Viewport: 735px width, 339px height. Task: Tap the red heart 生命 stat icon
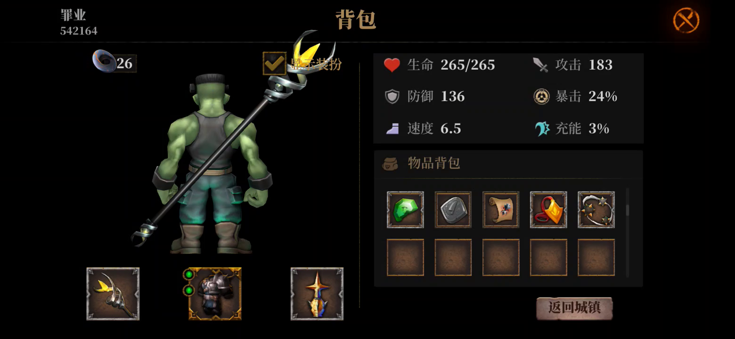(x=392, y=65)
